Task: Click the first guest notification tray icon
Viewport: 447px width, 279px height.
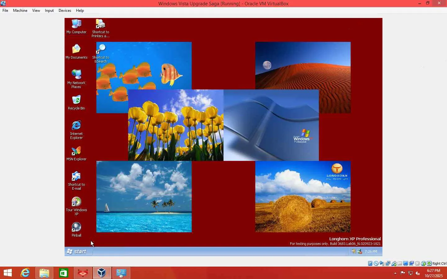Action: point(354,251)
